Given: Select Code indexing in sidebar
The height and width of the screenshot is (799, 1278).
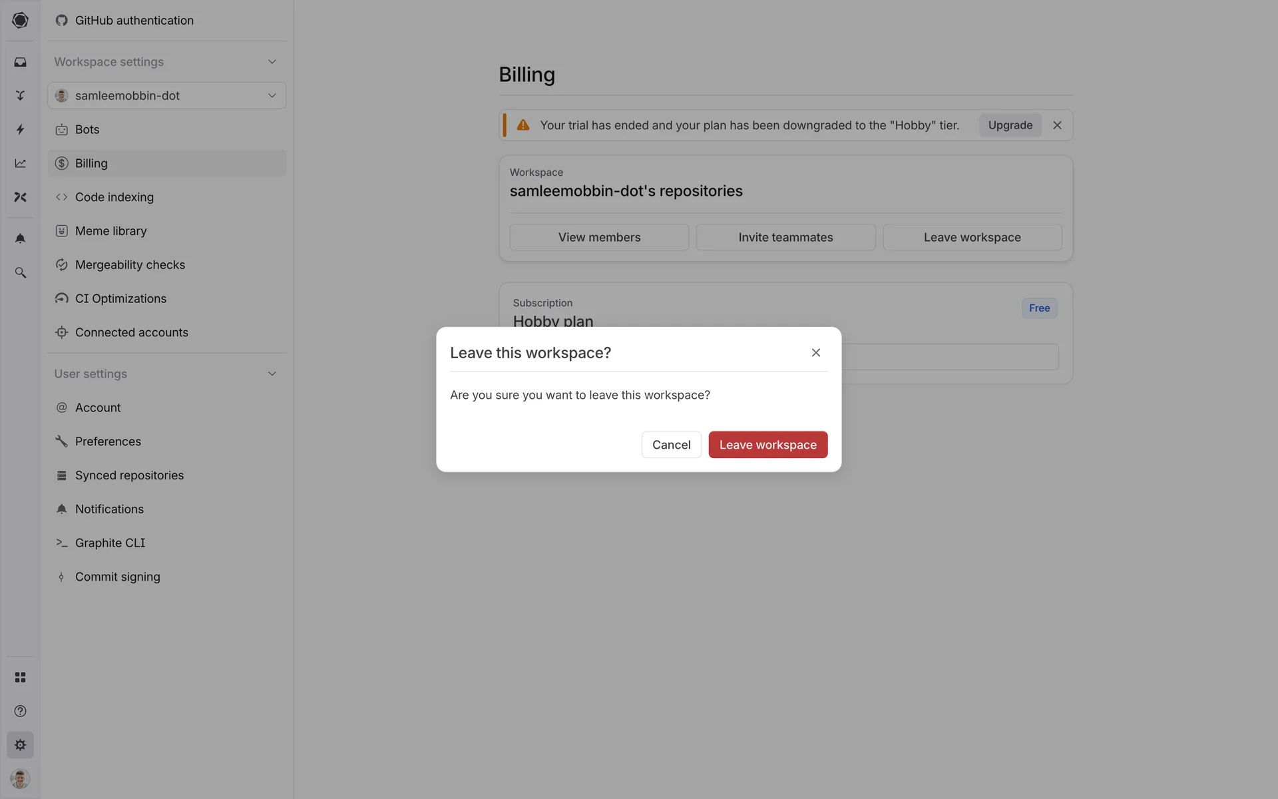Looking at the screenshot, I should pos(114,197).
